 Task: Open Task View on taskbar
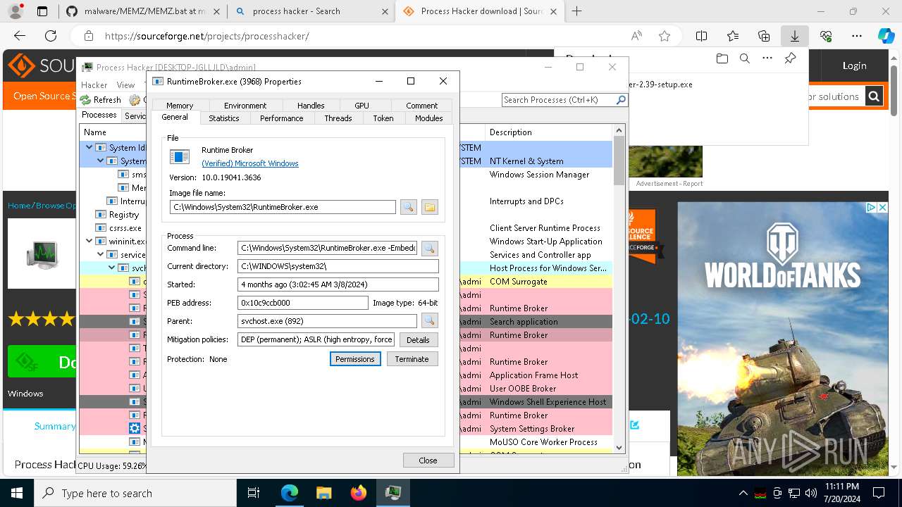pyautogui.click(x=254, y=493)
